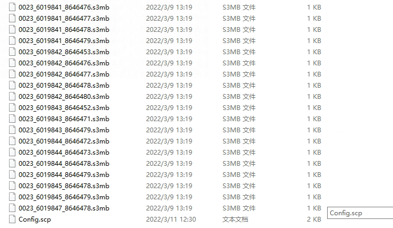Image resolution: width=393 pixels, height=228 pixels.
Task: Select file 0023_6019841_8646477.s3mb
Action: point(64,19)
